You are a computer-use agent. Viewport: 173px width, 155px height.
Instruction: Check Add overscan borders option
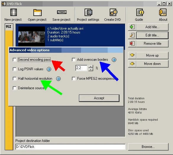74,60
